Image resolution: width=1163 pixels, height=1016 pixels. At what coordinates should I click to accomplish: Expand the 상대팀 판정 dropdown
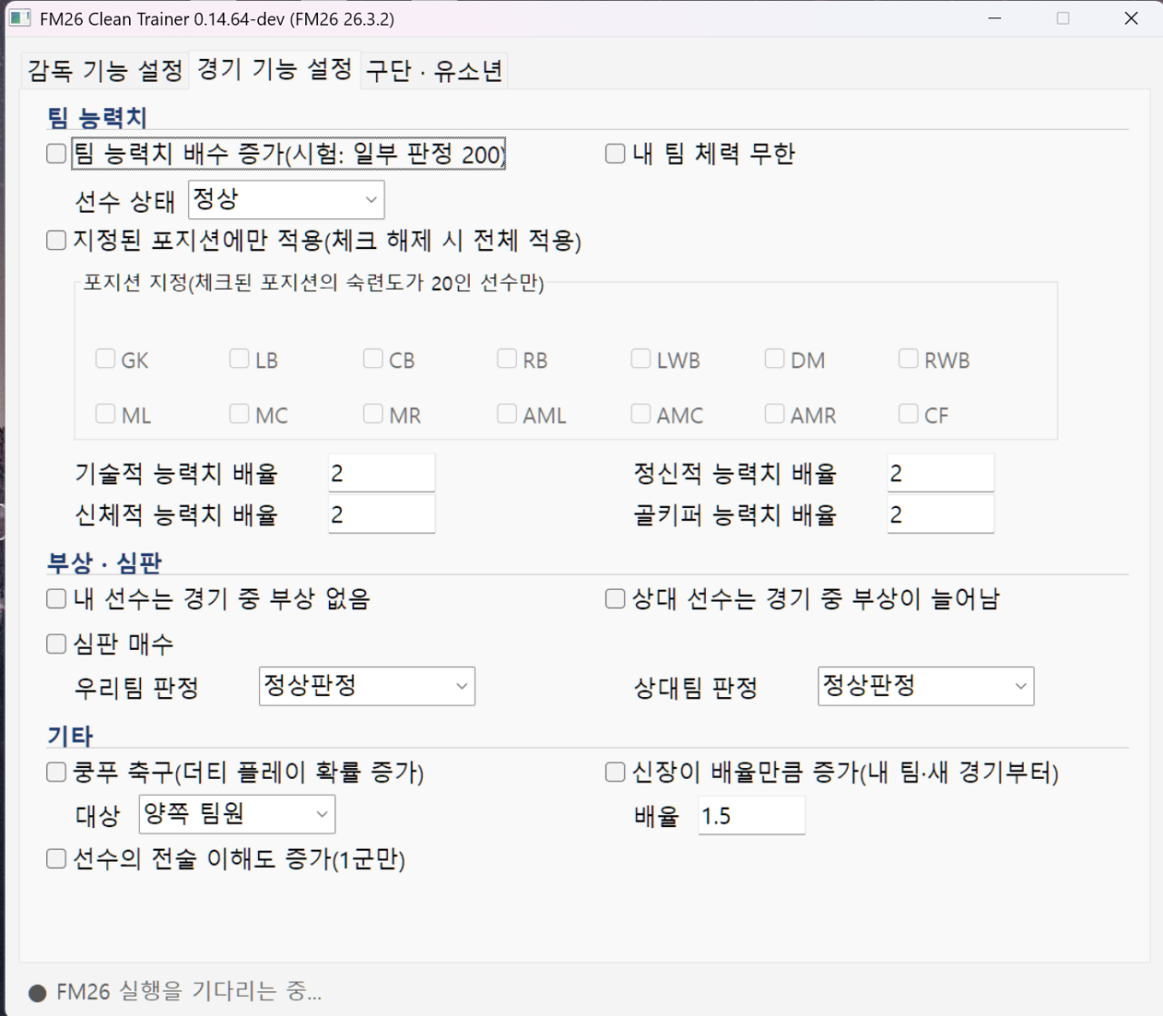(x=926, y=686)
